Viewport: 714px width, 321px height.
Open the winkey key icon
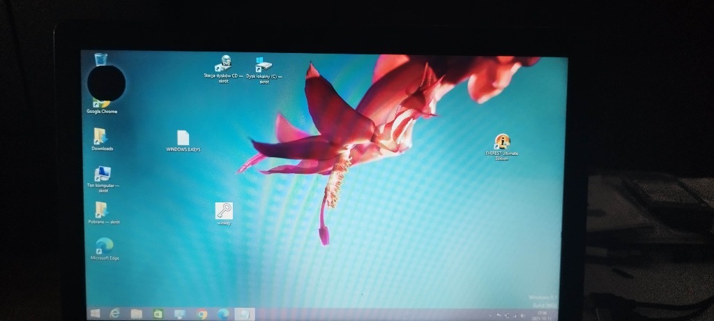point(224,211)
